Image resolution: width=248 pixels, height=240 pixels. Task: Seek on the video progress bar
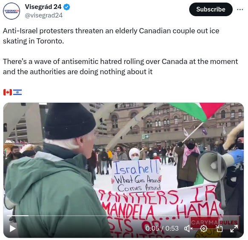click(124, 215)
